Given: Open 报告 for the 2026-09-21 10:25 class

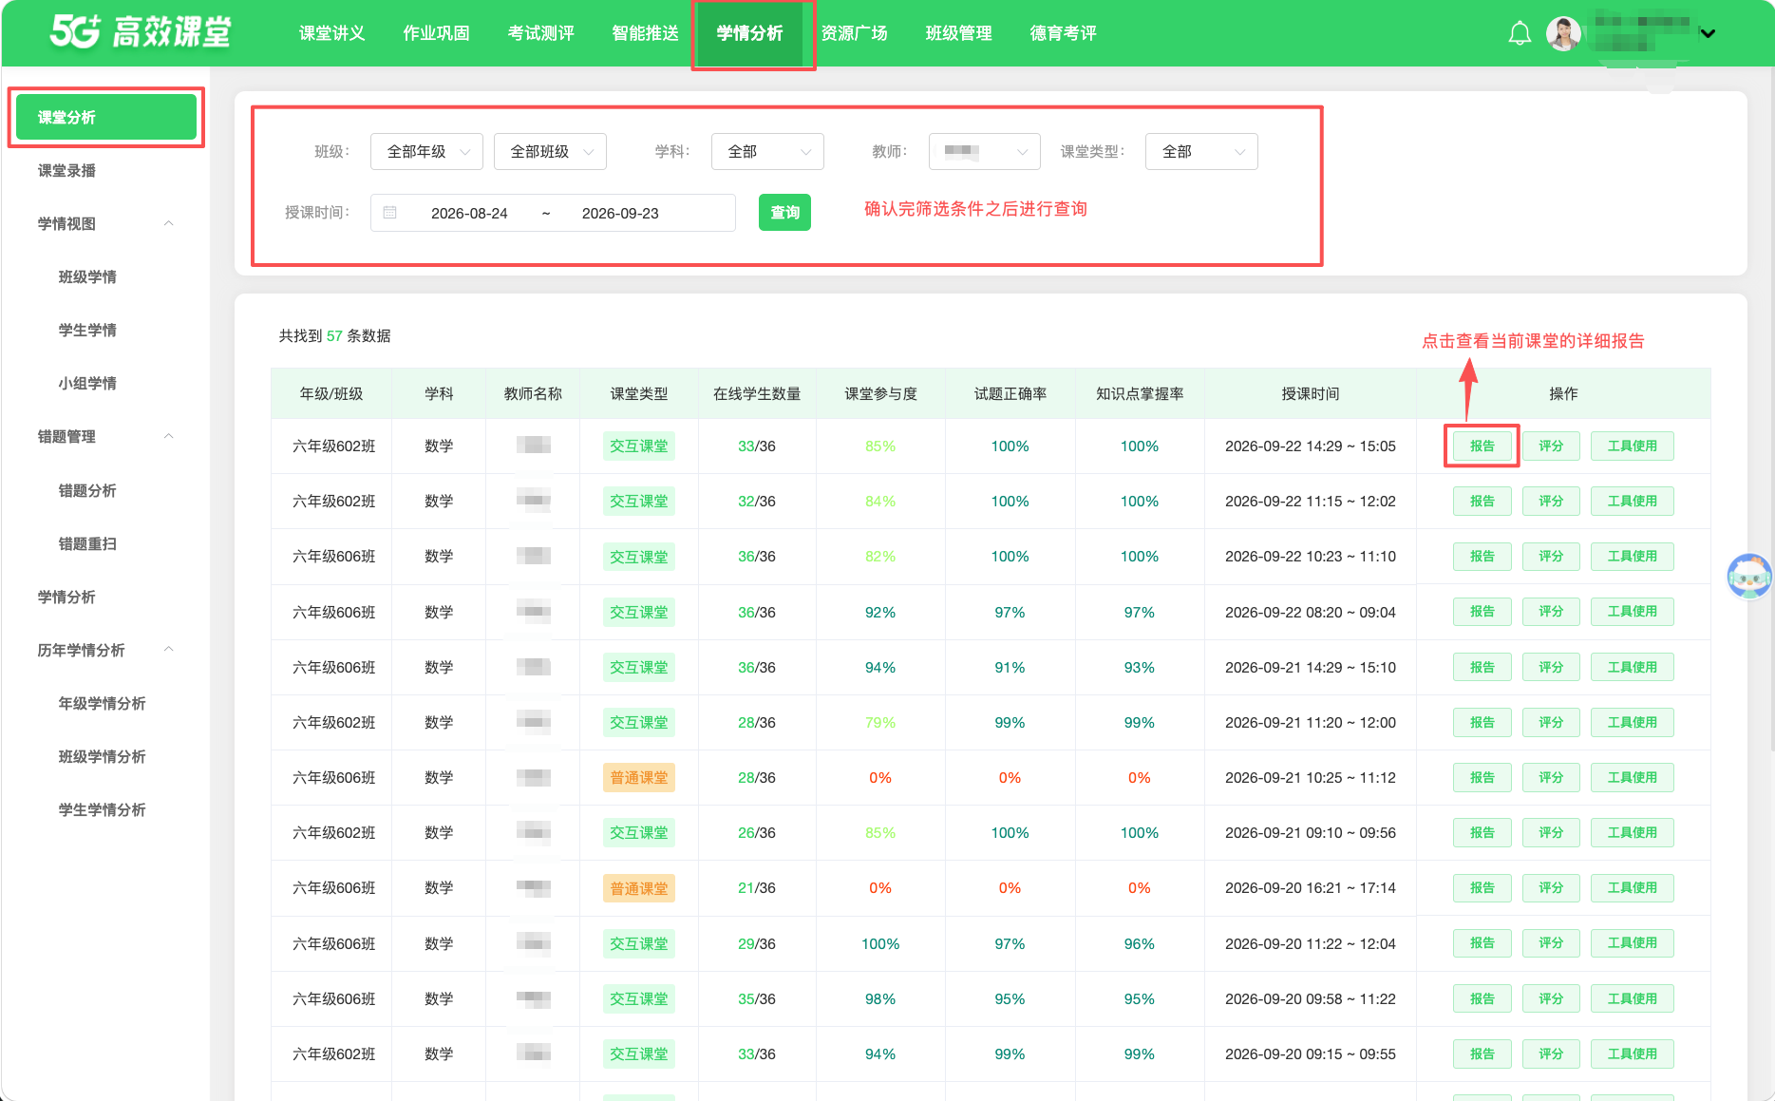Looking at the screenshot, I should click(x=1482, y=777).
